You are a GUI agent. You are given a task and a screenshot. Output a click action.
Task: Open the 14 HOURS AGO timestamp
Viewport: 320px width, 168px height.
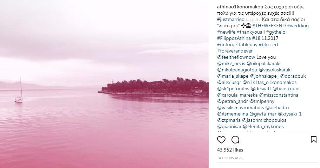point(230,158)
